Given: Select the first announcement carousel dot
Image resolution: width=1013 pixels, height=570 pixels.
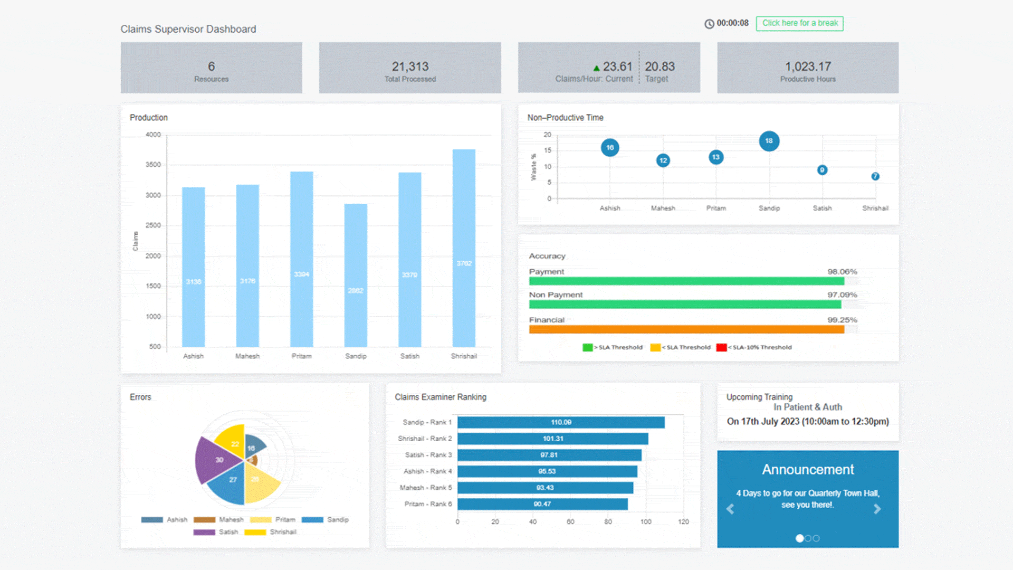Looking at the screenshot, I should (x=799, y=538).
